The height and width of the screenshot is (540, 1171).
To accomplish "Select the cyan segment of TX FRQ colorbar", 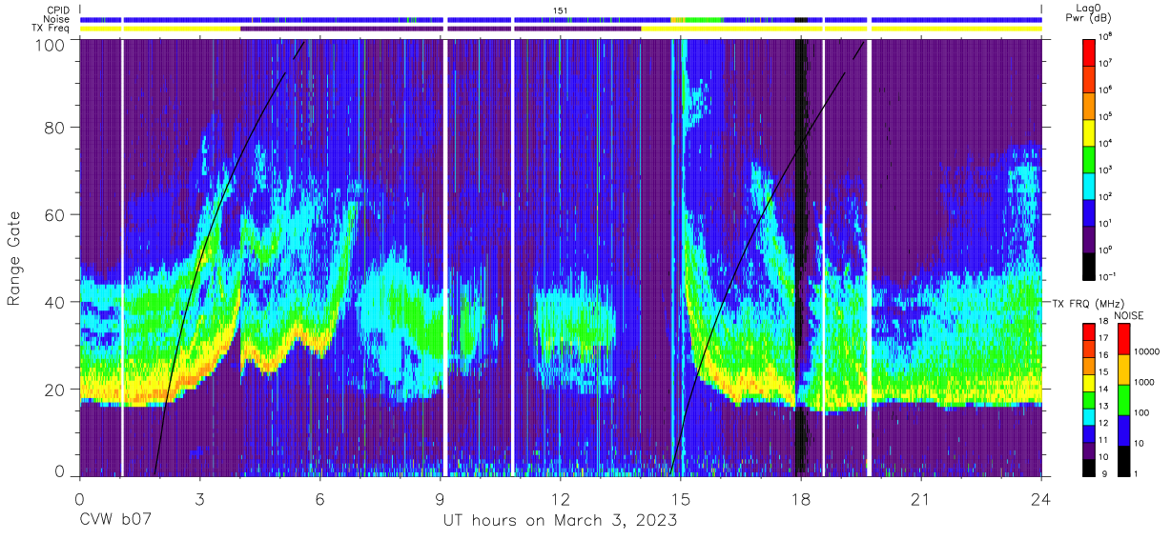I will tap(1090, 417).
